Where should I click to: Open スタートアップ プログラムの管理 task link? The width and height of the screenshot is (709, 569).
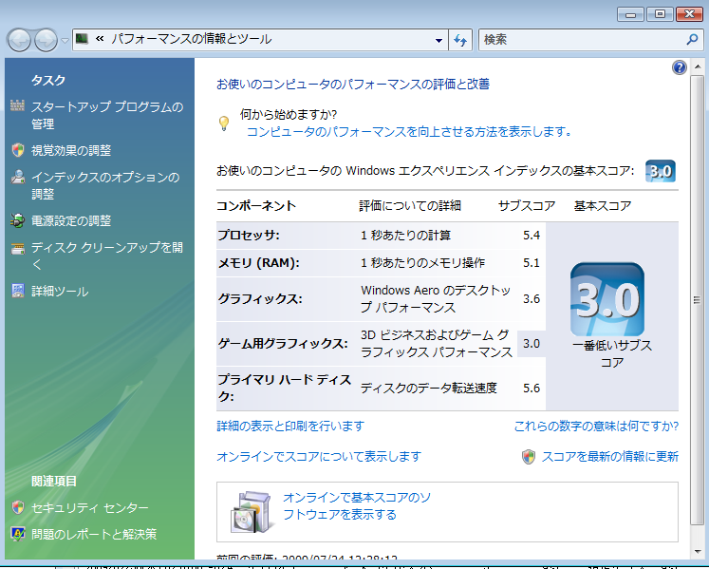107,115
